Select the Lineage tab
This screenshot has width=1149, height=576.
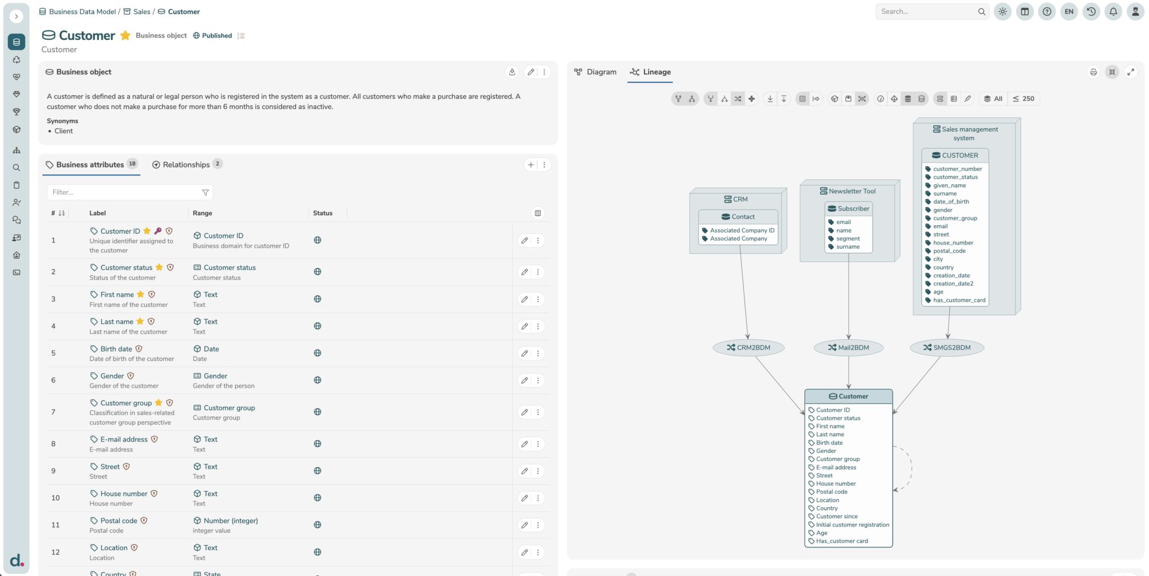(650, 72)
